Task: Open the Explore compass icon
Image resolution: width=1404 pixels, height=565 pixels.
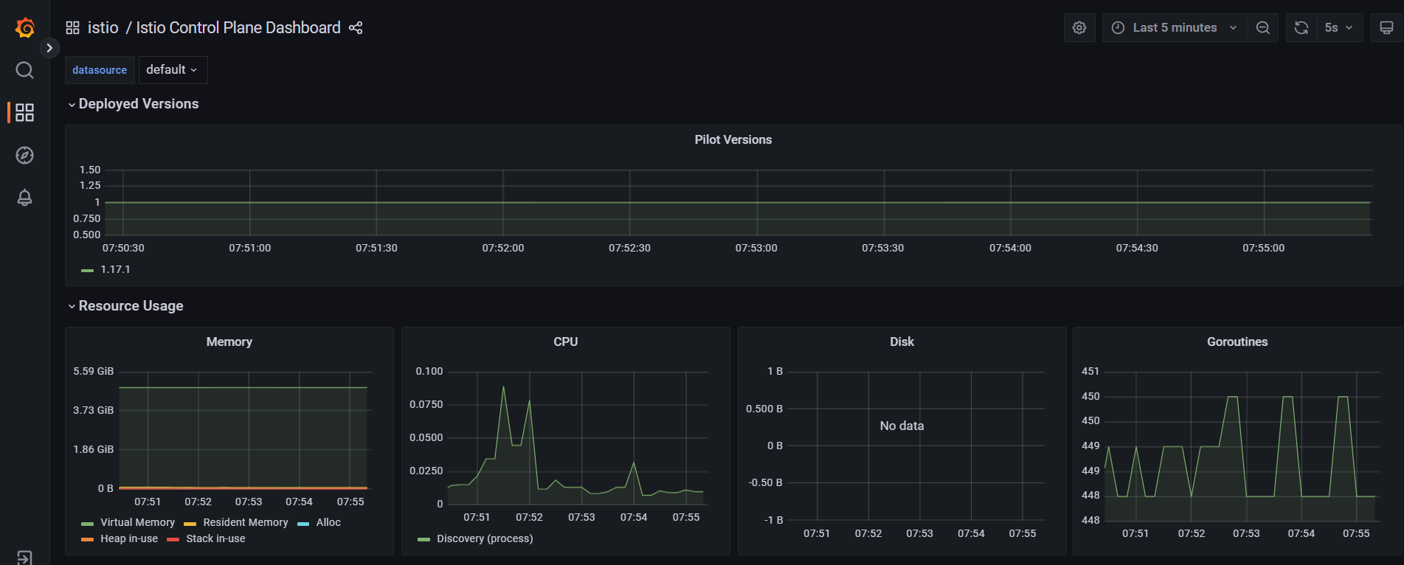Action: click(x=24, y=155)
